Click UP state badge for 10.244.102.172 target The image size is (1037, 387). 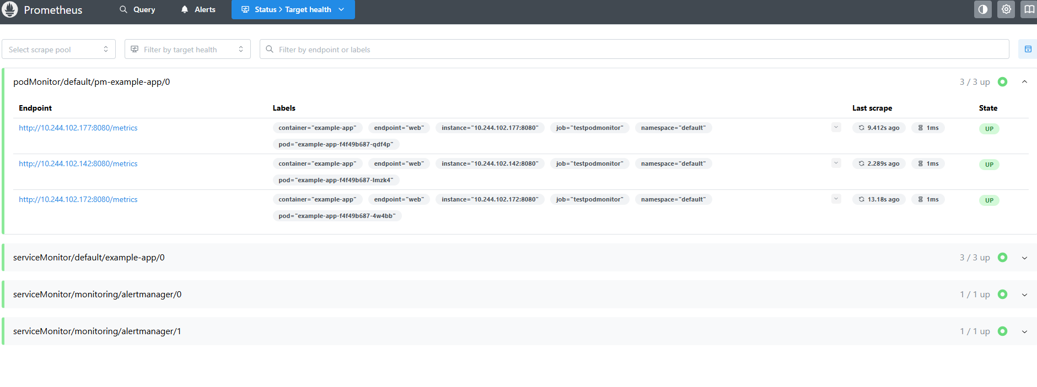point(989,200)
